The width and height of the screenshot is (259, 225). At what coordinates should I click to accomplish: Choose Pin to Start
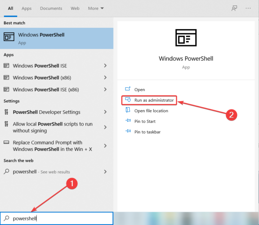145,121
